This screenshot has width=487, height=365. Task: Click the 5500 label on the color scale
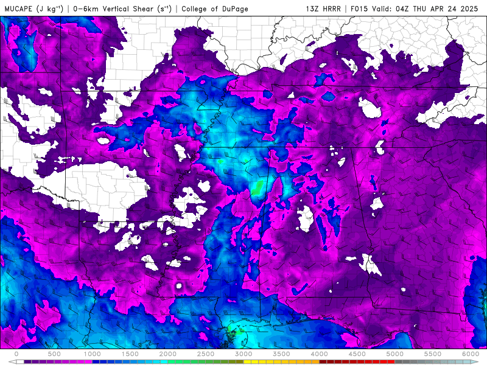[433, 354]
